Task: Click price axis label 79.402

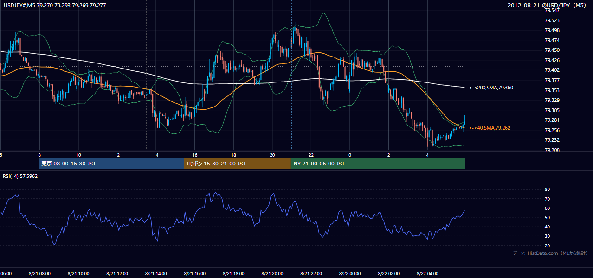Action: (552, 70)
